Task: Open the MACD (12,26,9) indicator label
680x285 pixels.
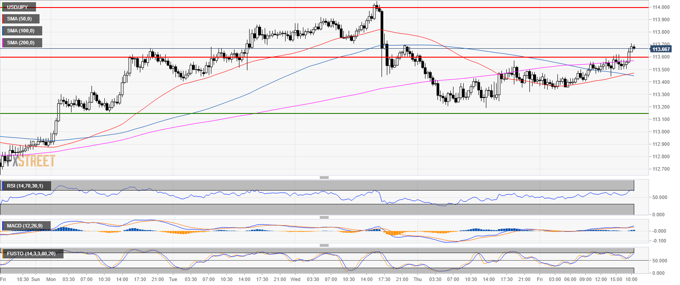Action: 26,226
